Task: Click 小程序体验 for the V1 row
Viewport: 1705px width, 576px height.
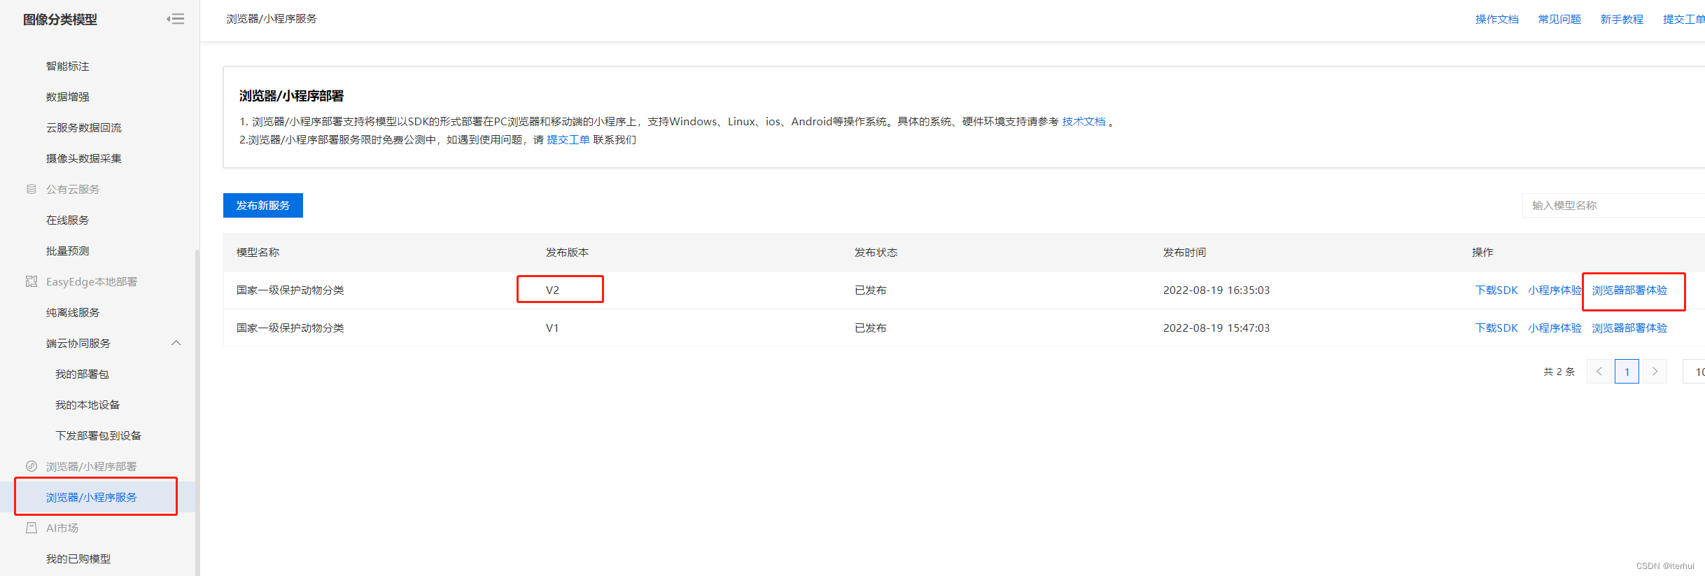Action: (1555, 328)
